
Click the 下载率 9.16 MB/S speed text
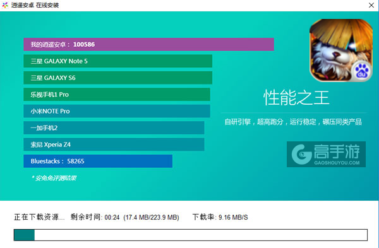pyautogui.click(x=220, y=217)
